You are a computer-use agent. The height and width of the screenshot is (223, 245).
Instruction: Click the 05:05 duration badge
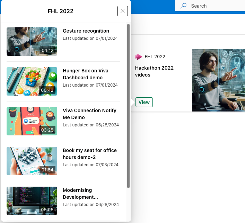point(47,210)
